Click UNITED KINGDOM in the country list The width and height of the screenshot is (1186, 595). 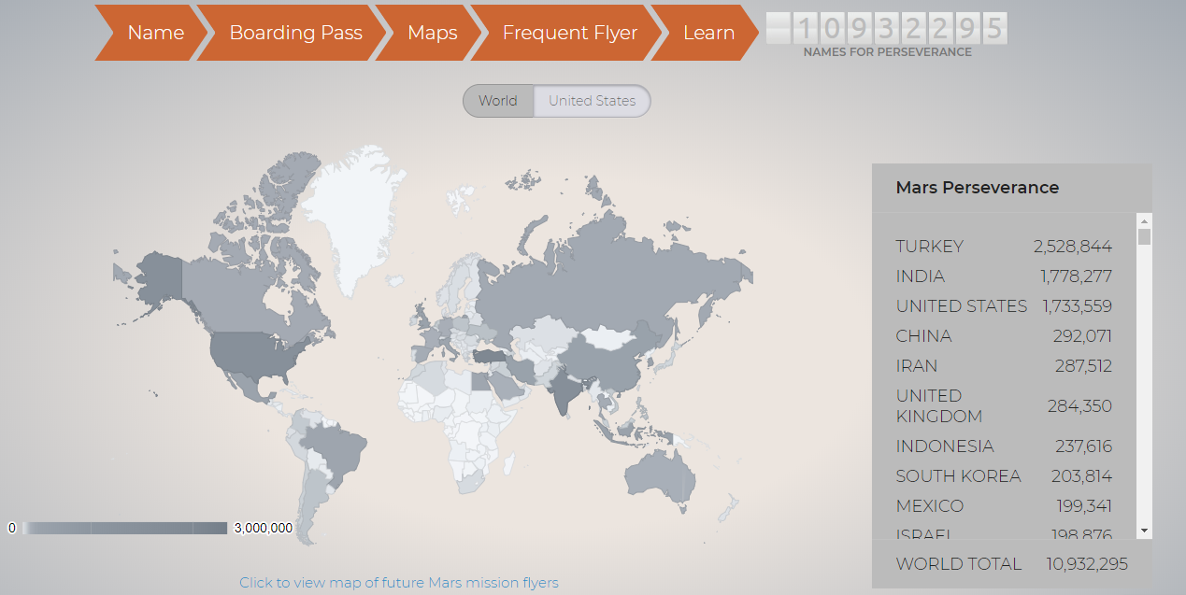(x=939, y=406)
